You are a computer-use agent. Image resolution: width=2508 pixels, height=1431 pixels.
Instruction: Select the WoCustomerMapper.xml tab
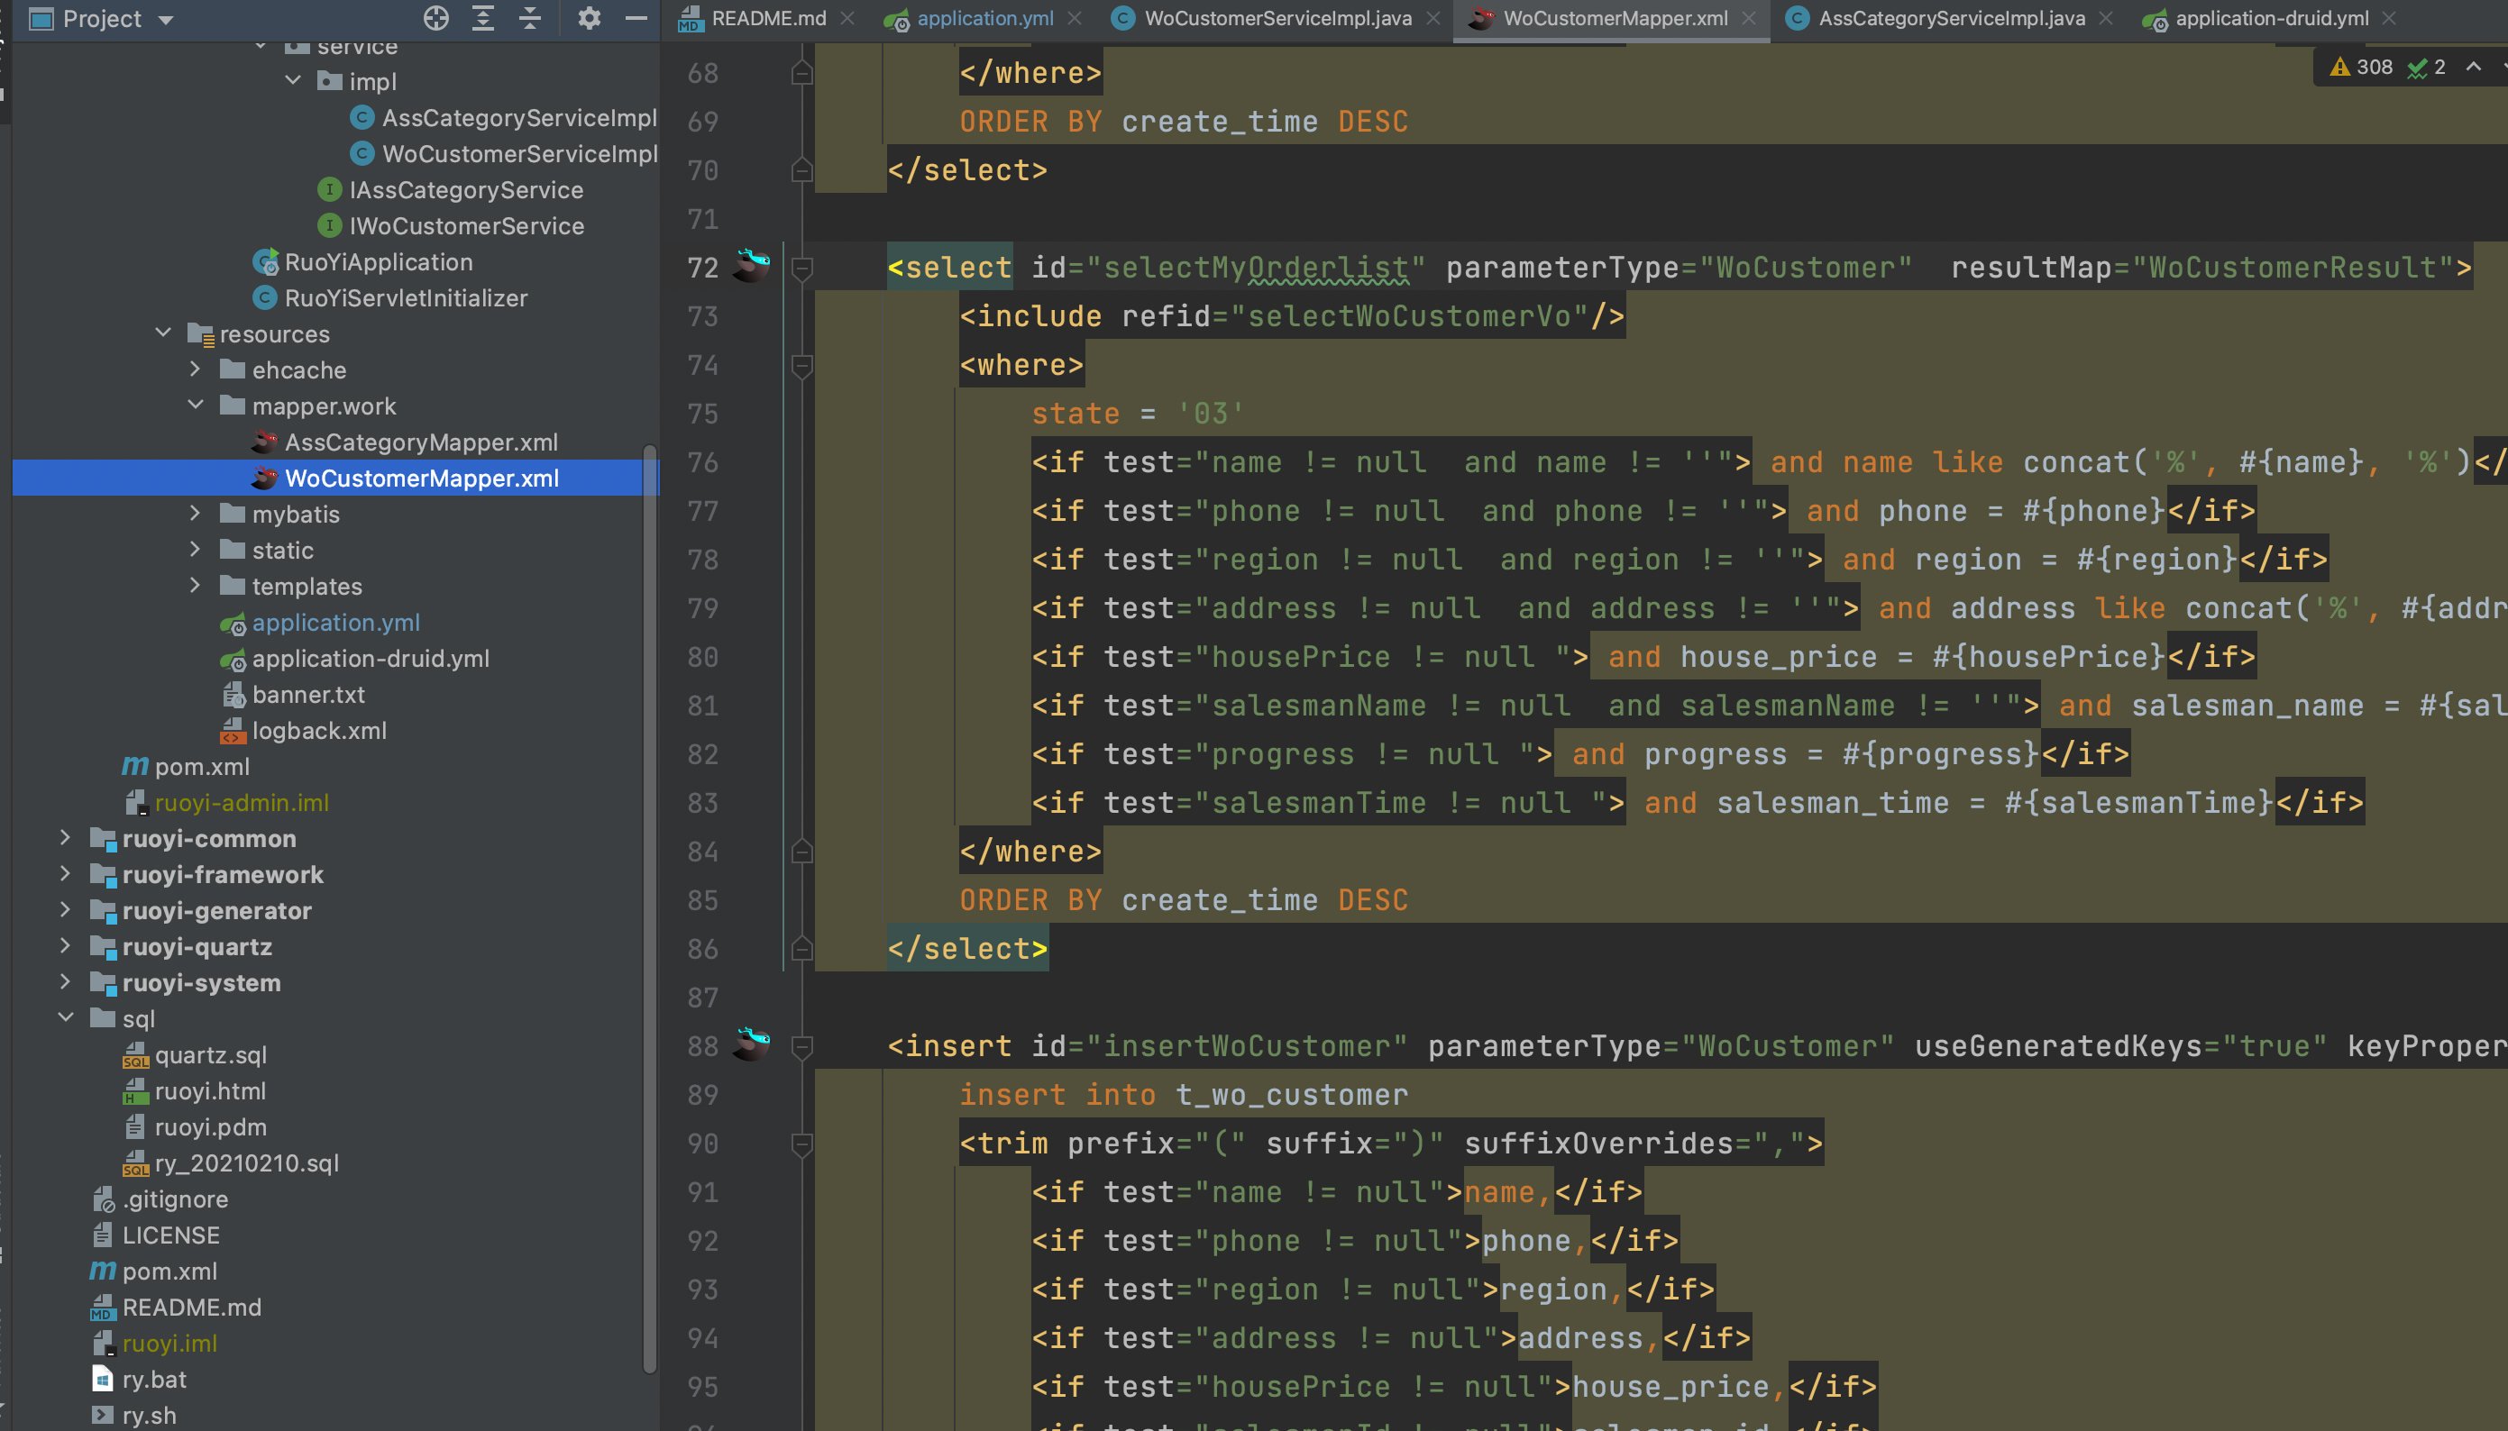point(1617,19)
